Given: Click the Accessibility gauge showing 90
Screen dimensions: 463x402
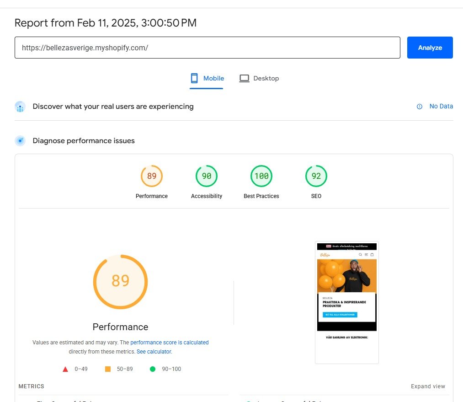Looking at the screenshot, I should click(206, 176).
